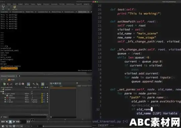Jump to the last frame

18,122
